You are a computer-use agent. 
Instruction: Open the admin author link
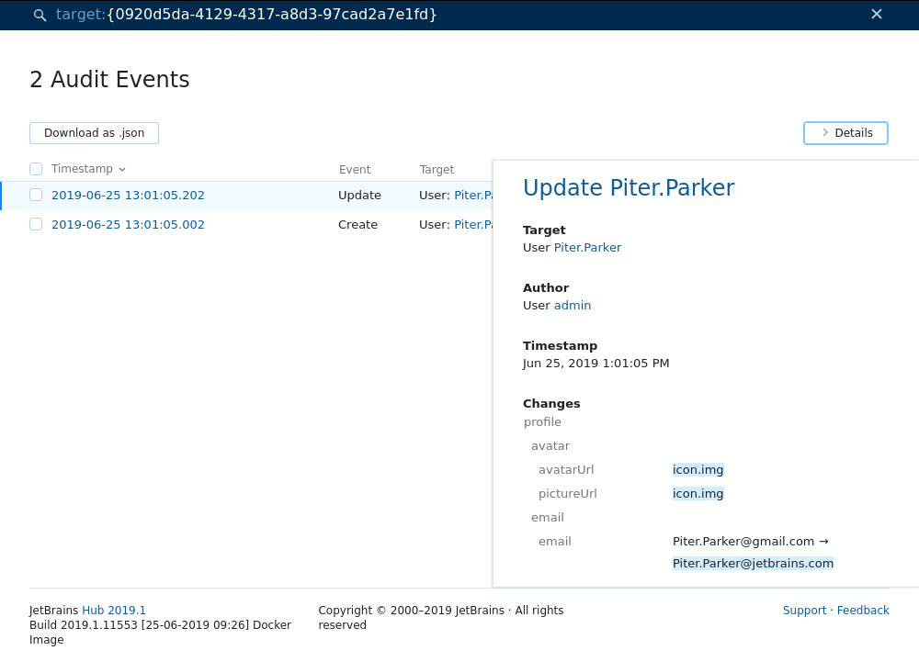pos(572,305)
